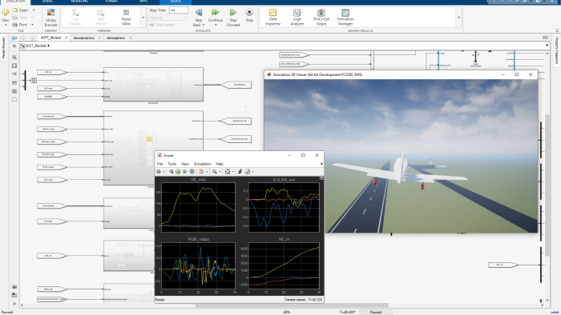Image resolution: width=561 pixels, height=315 pixels.
Task: Click the Scope step back icon
Action: click(x=172, y=172)
